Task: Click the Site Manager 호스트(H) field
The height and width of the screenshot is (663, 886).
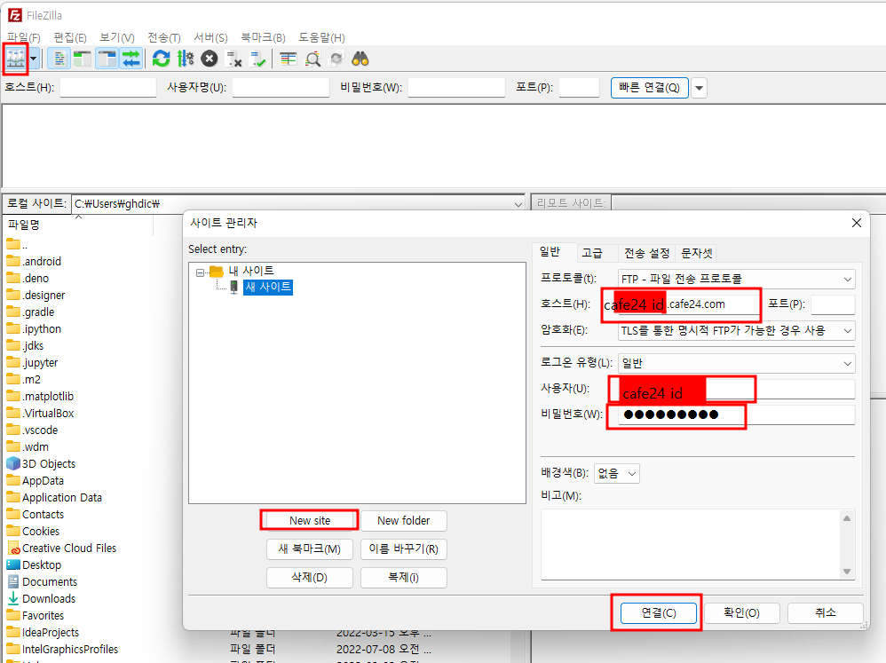Action: point(689,304)
